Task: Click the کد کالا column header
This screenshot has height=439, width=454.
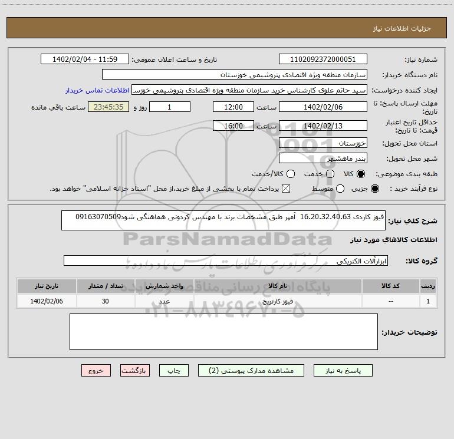Action: [390, 286]
